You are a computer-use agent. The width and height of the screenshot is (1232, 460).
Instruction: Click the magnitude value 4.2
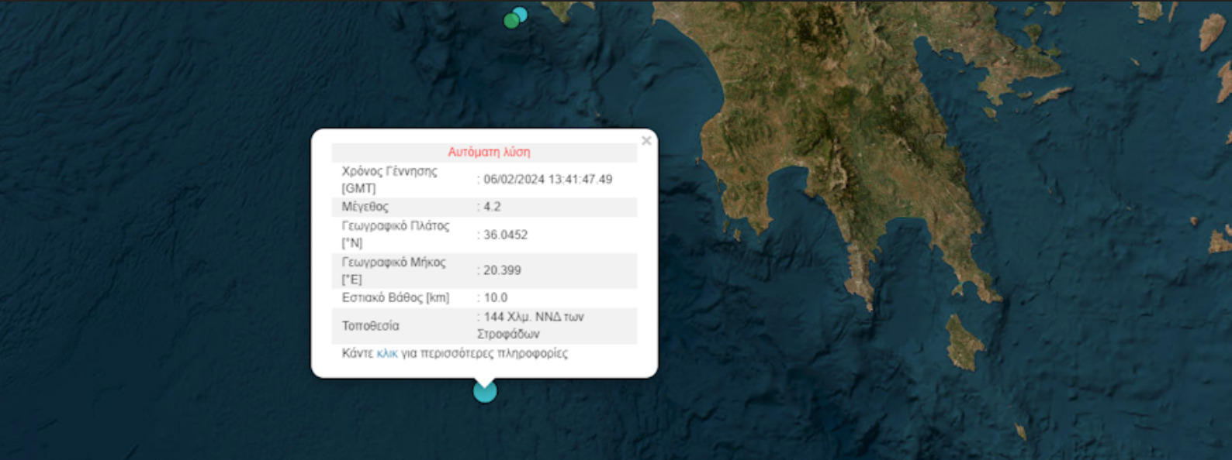tap(492, 207)
